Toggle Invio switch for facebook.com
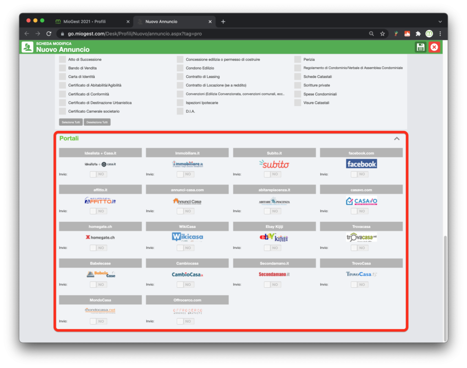The width and height of the screenshot is (467, 368). pyautogui.click(x=359, y=174)
